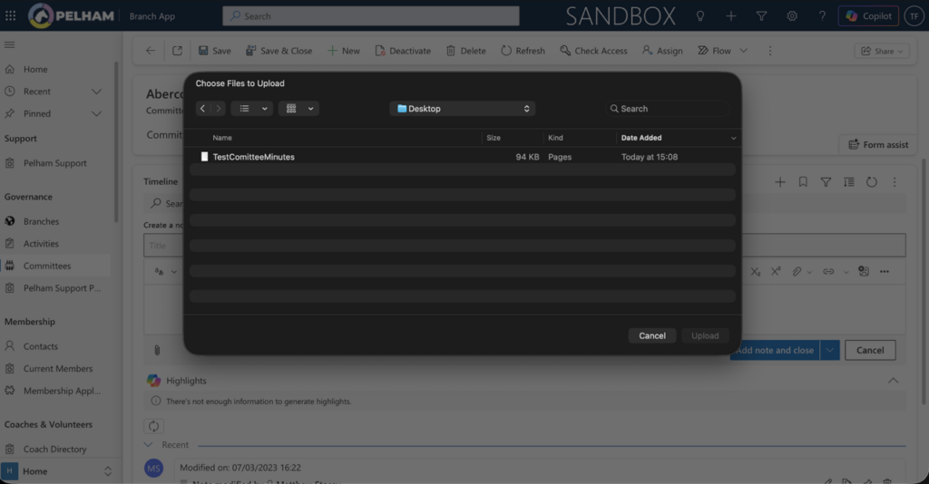Viewport: 929px width, 484px height.
Task: Open the Desktop folder location dropdown
Action: pos(463,109)
